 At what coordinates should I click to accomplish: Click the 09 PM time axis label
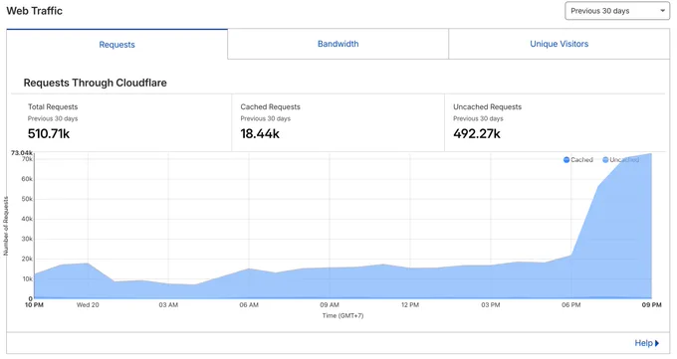[651, 305]
